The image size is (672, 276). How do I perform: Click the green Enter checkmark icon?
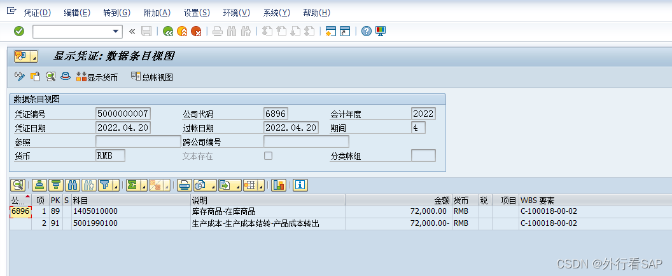19,31
